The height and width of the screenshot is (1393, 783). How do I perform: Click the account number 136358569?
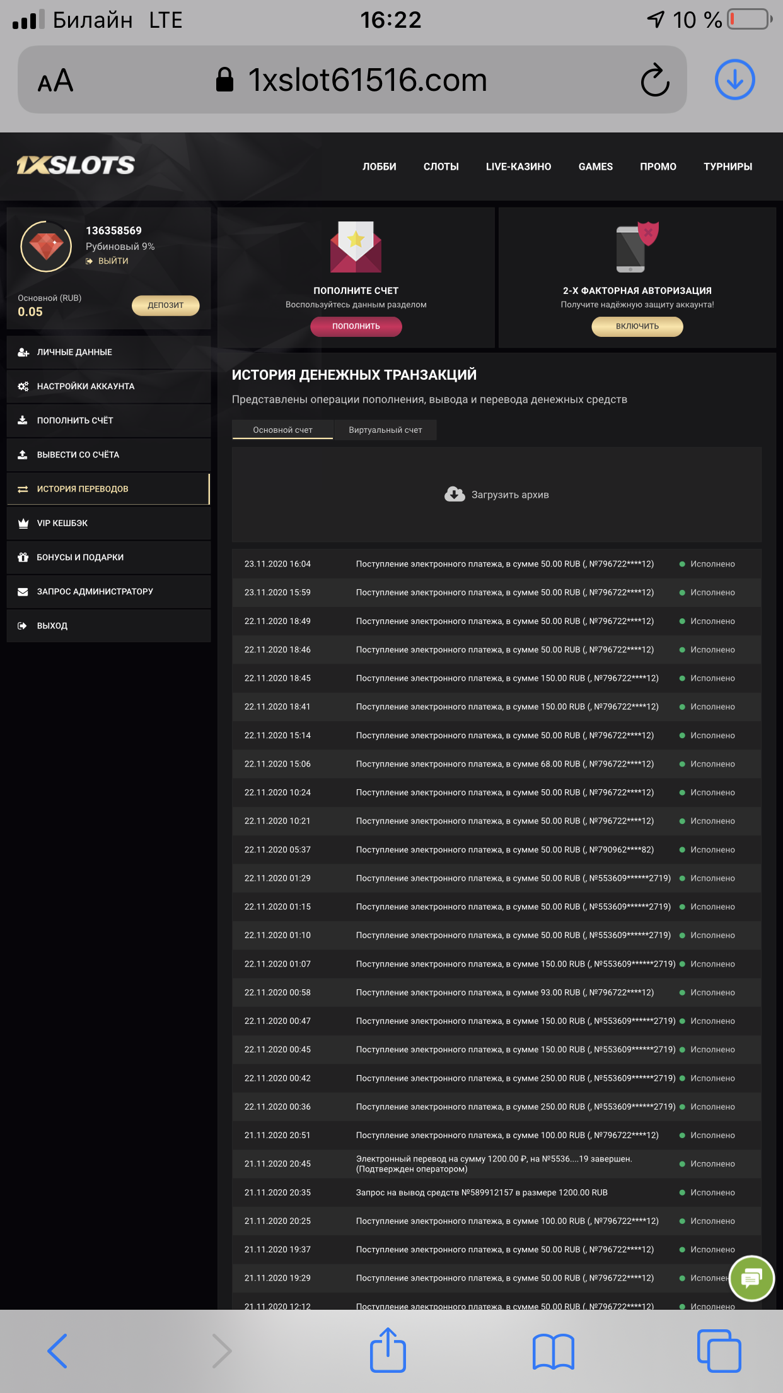[113, 230]
